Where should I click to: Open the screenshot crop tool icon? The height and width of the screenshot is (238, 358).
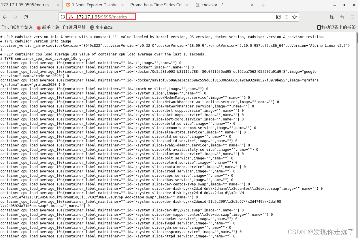(332, 17)
